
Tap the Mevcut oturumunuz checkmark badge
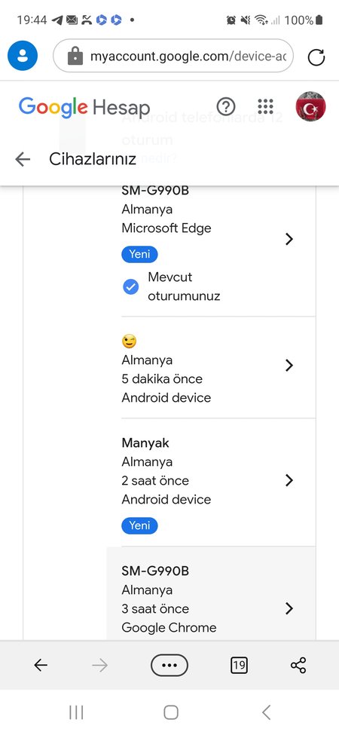click(130, 286)
